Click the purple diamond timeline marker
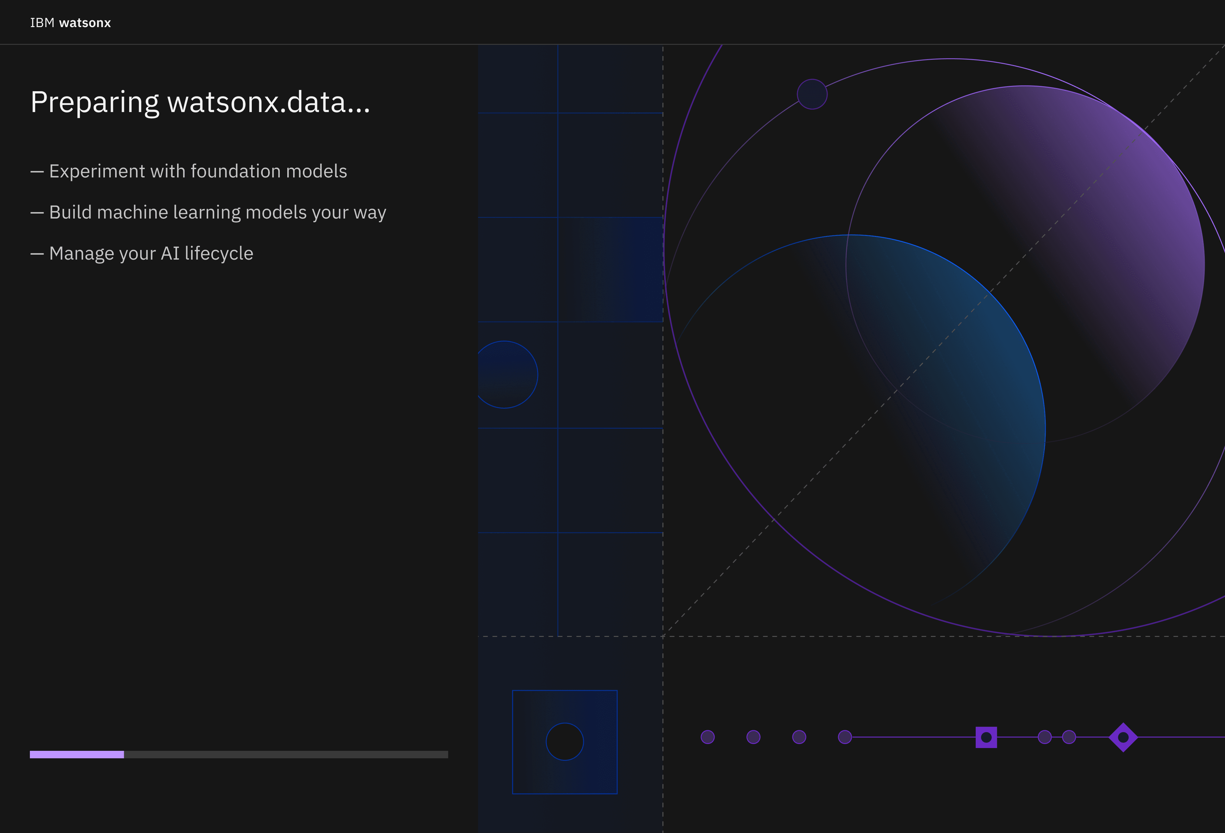 tap(1123, 737)
